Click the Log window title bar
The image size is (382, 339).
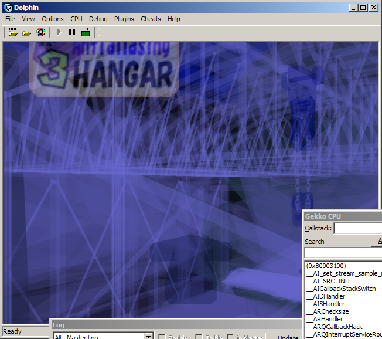(176, 325)
